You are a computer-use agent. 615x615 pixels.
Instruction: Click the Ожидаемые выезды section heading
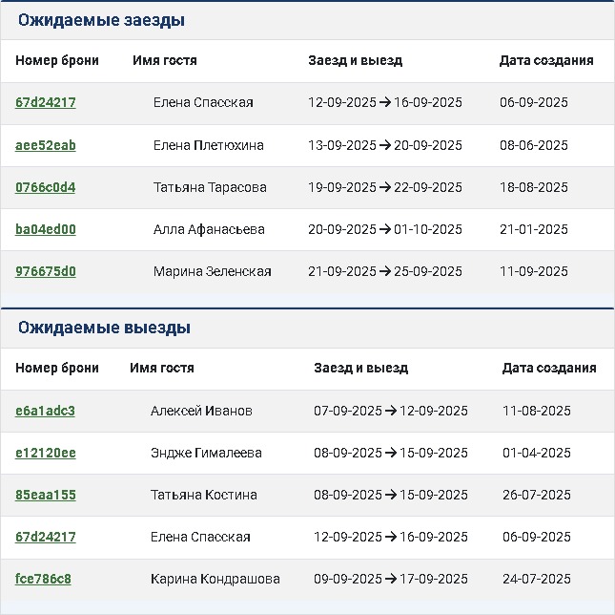[104, 328]
